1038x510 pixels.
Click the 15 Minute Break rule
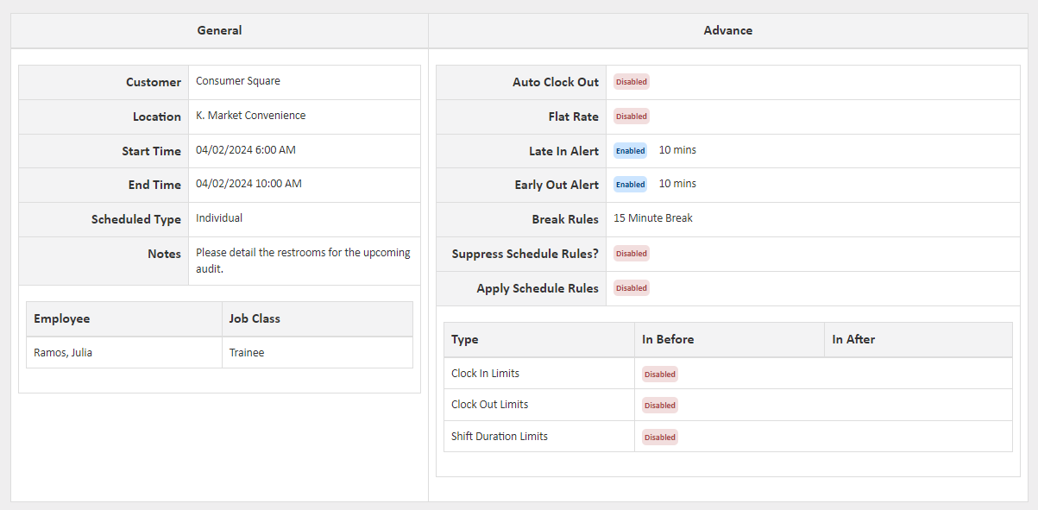coord(652,218)
